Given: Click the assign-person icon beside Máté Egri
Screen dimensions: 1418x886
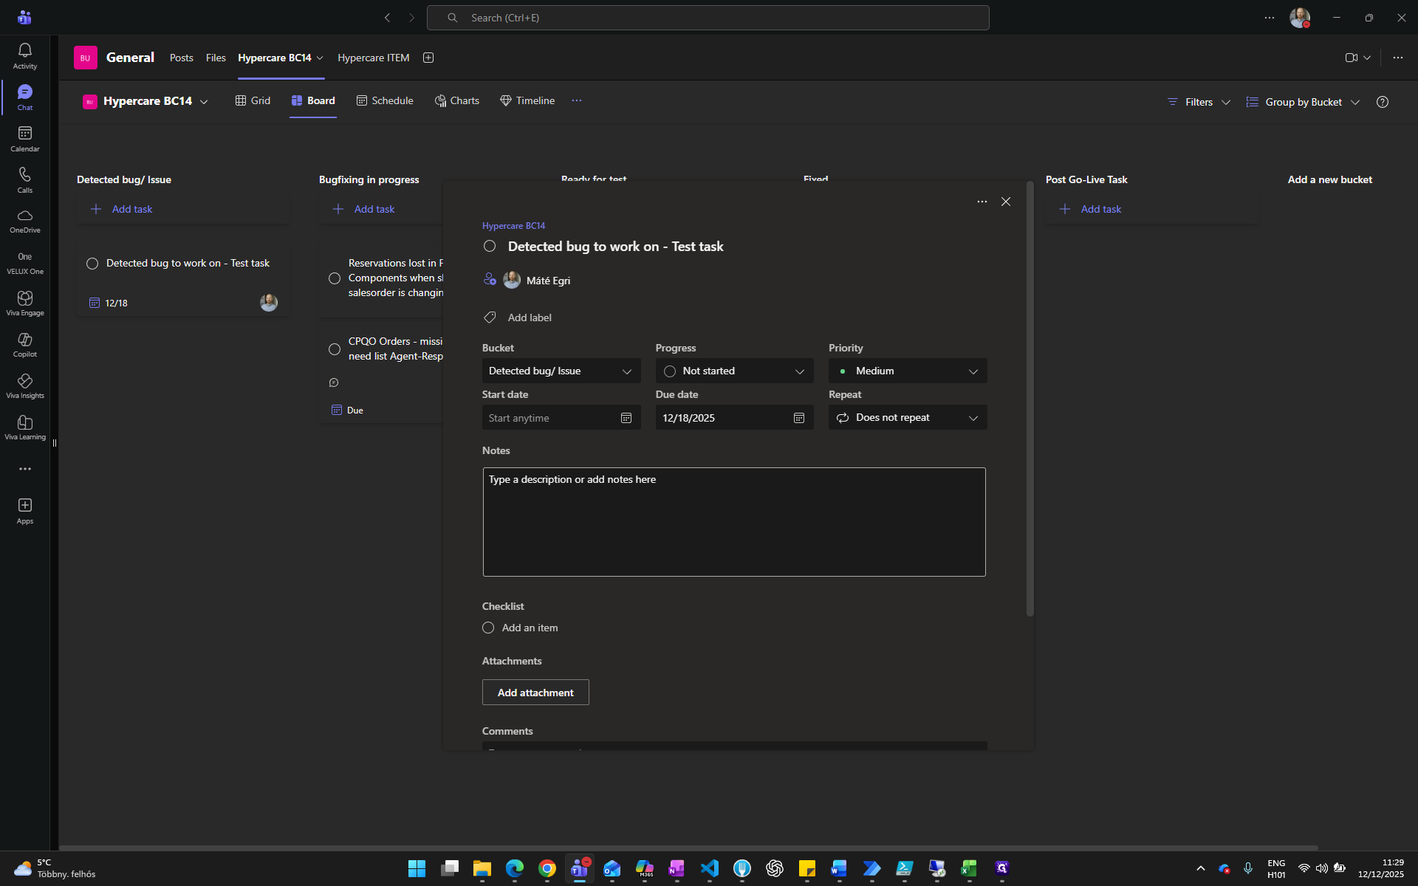Looking at the screenshot, I should point(489,280).
